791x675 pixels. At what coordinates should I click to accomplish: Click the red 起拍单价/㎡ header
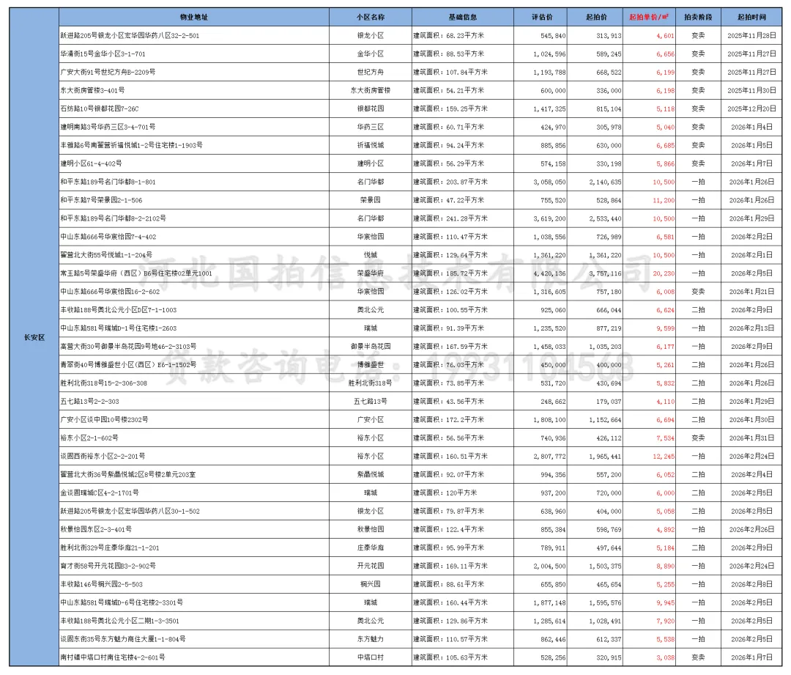tap(649, 17)
